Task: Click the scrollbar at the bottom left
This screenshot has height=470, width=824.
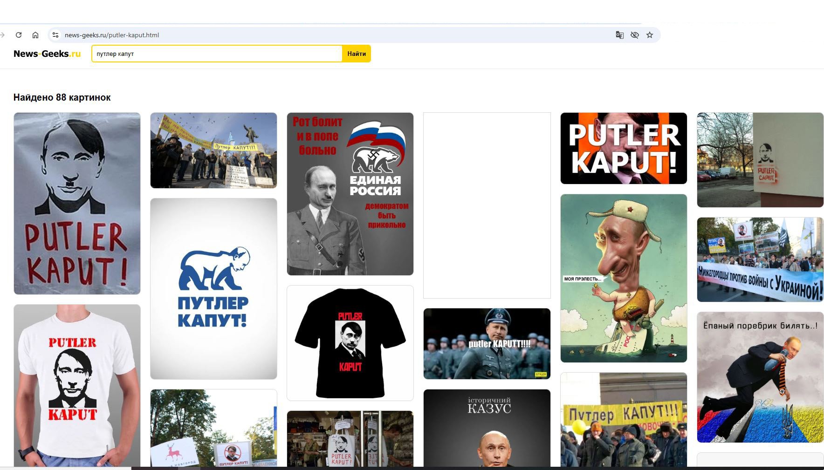Action: coord(65,468)
